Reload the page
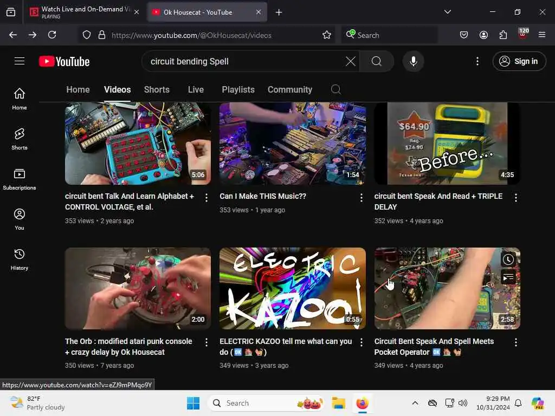Viewport: 555px width, 416px height. coord(52,35)
